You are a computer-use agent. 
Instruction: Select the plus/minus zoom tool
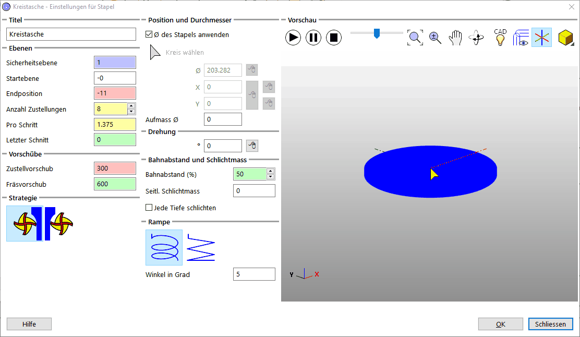[x=436, y=38]
